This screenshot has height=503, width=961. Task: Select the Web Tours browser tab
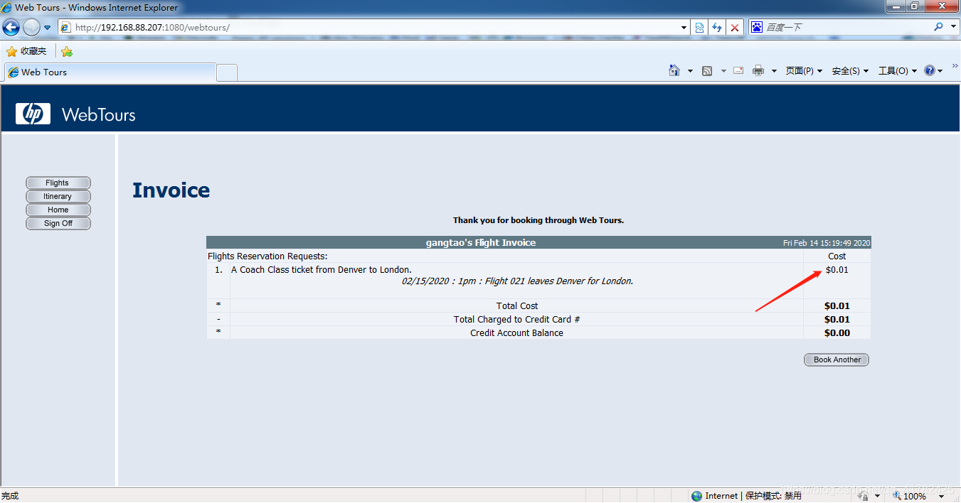pyautogui.click(x=110, y=72)
